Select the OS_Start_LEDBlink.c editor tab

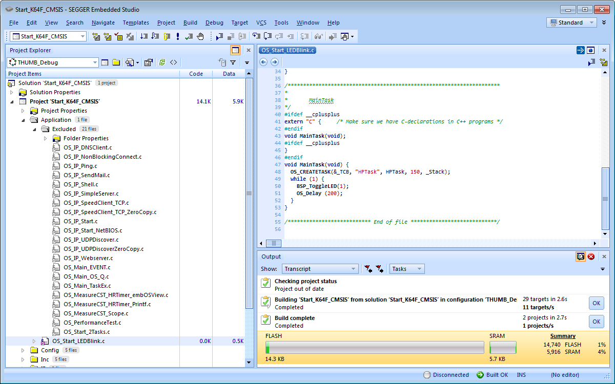pyautogui.click(x=288, y=50)
